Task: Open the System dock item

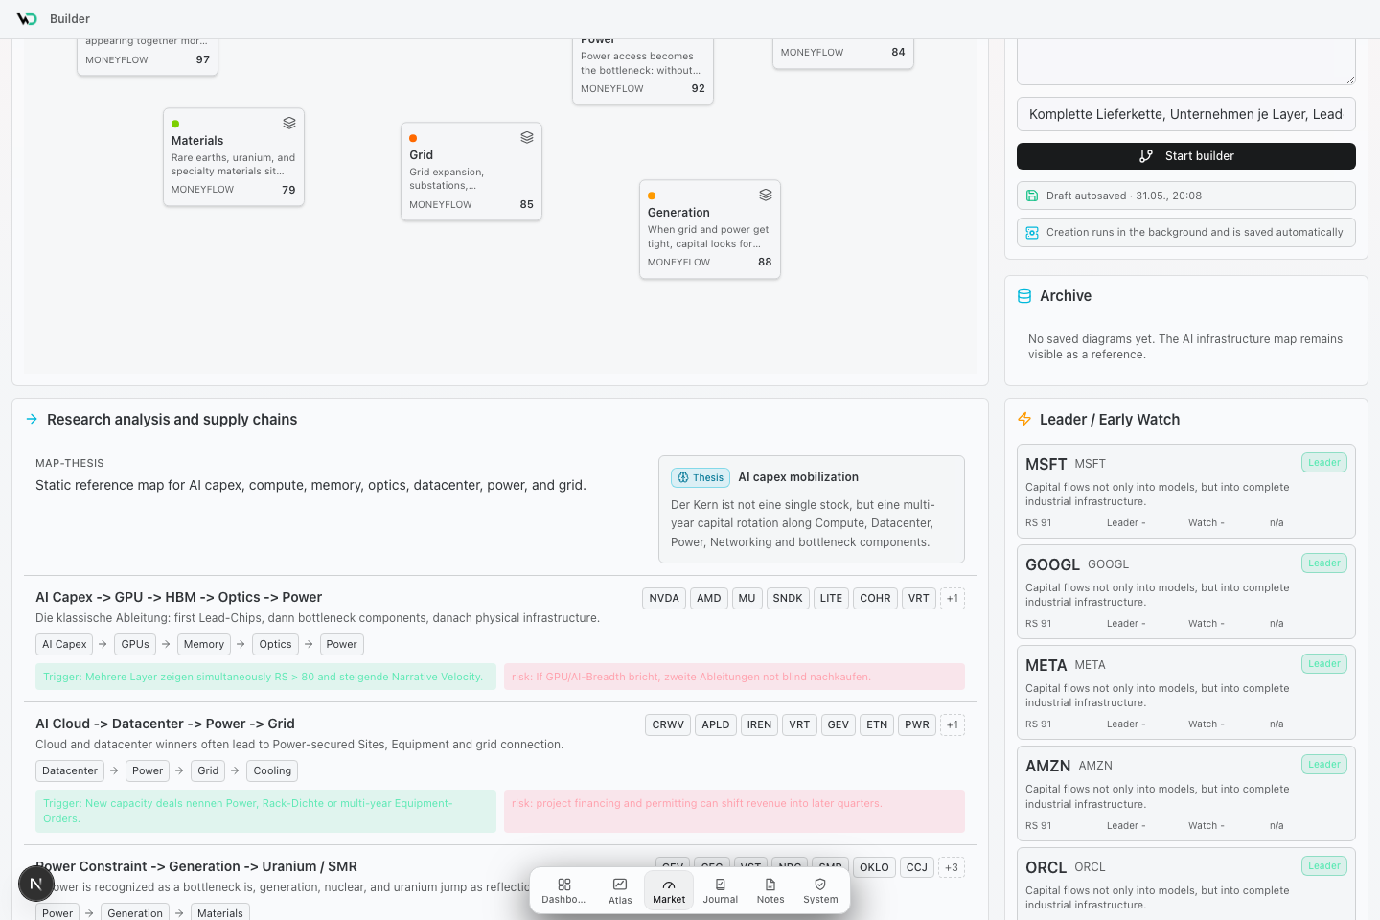Action: tap(820, 891)
